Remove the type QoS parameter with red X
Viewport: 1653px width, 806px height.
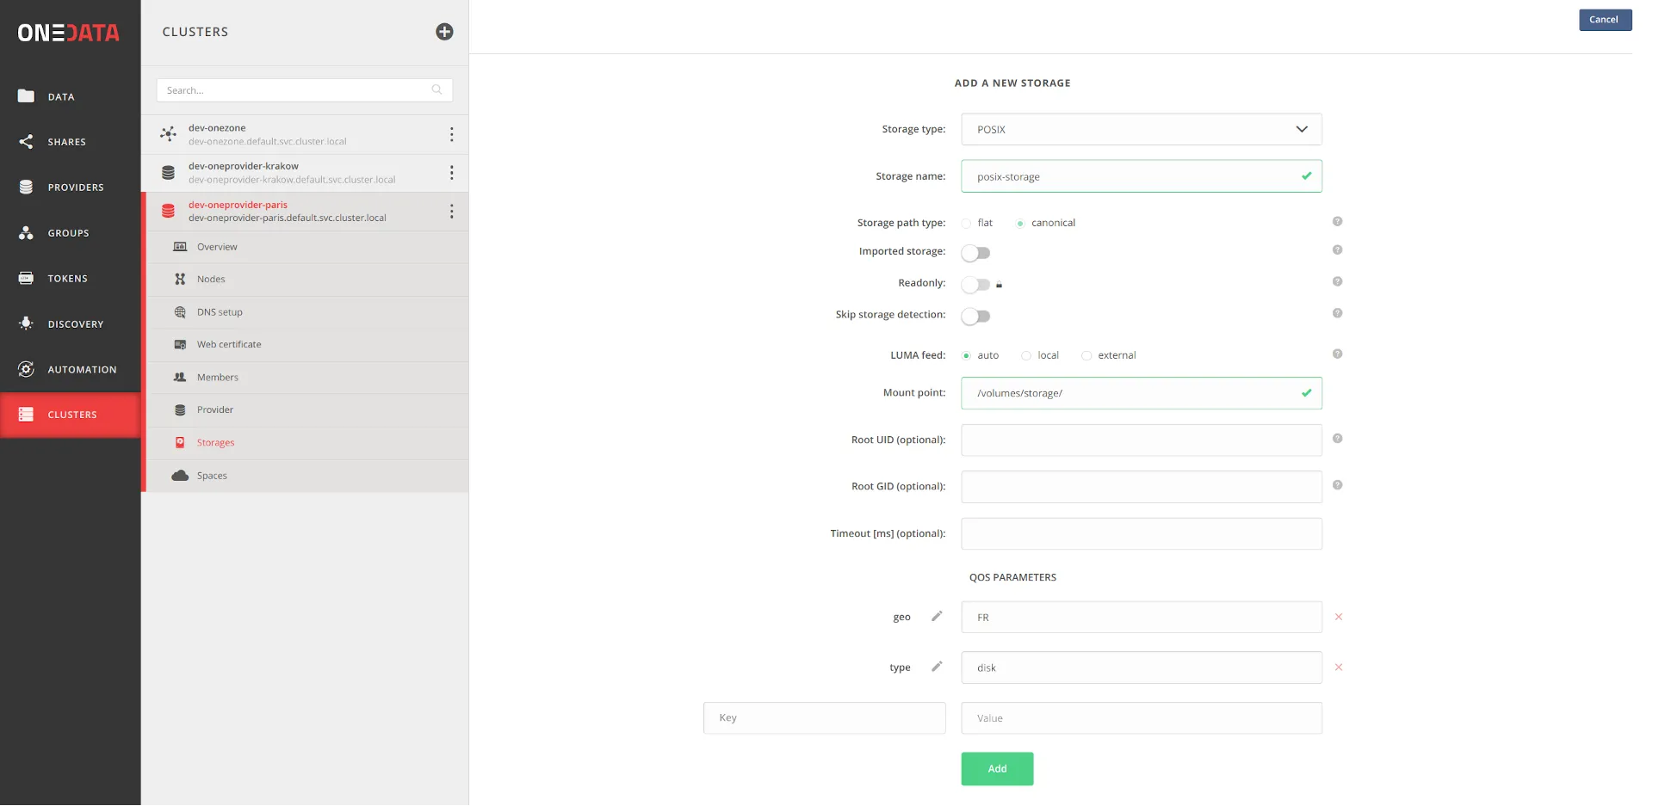click(1338, 668)
